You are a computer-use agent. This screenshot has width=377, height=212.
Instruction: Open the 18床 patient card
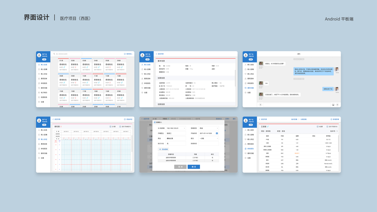click(98, 96)
